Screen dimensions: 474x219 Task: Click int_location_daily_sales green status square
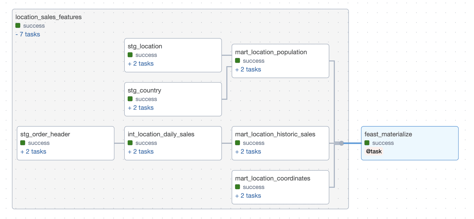(x=130, y=143)
